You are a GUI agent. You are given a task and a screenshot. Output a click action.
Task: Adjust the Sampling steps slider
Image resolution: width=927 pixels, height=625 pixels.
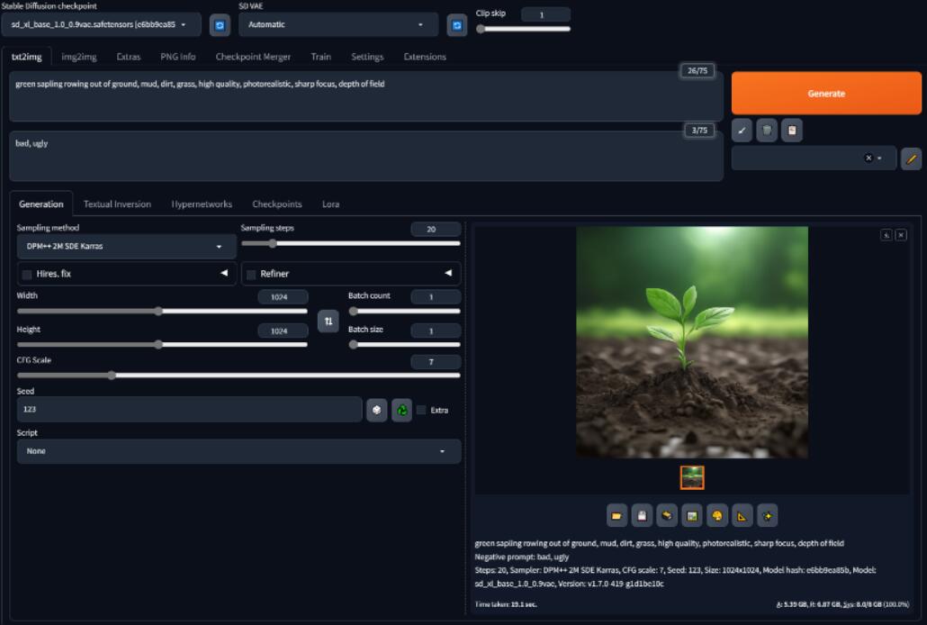coord(351,243)
